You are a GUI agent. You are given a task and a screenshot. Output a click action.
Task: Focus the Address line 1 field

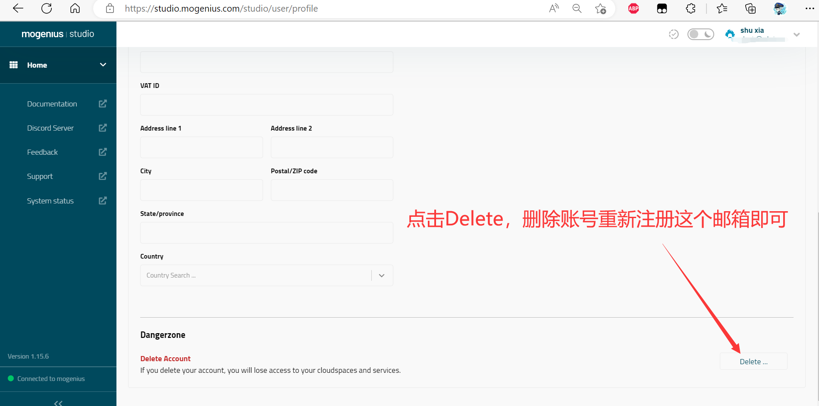point(201,147)
